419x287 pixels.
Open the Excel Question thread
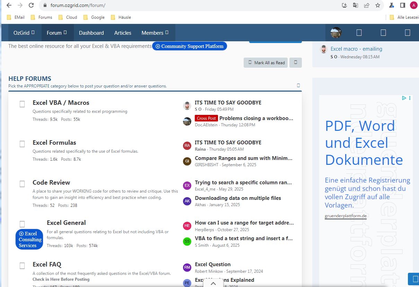click(212, 264)
